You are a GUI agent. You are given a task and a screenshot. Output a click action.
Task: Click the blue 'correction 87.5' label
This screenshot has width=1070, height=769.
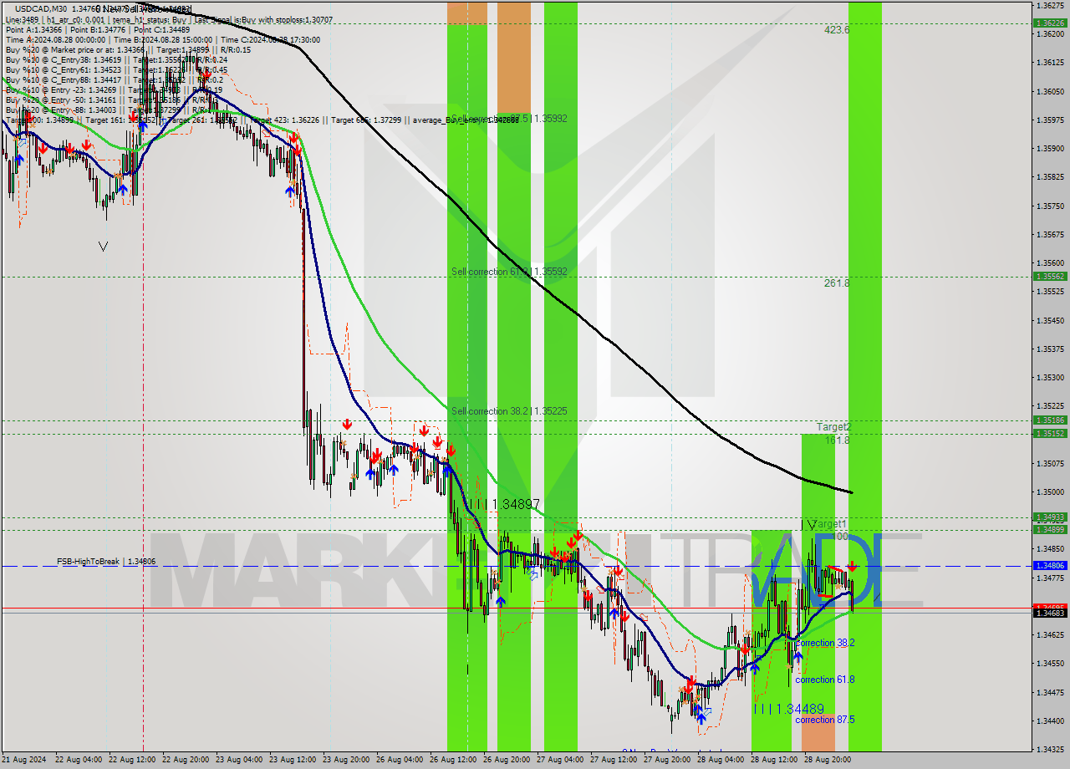pyautogui.click(x=825, y=720)
